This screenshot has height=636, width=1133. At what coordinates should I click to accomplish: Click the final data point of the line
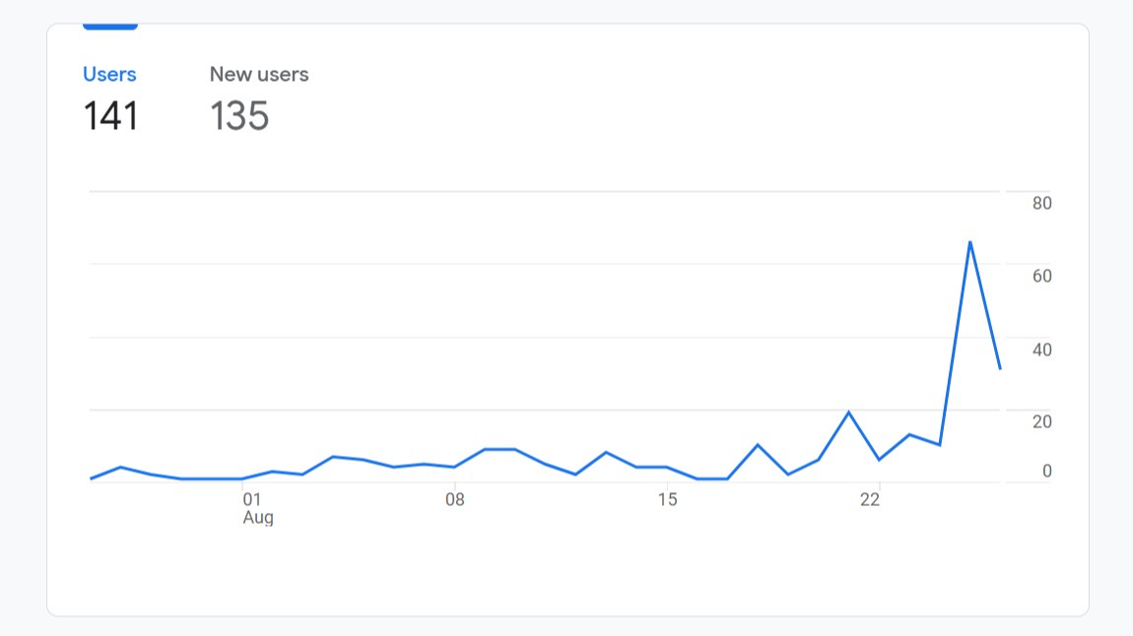click(x=1000, y=368)
